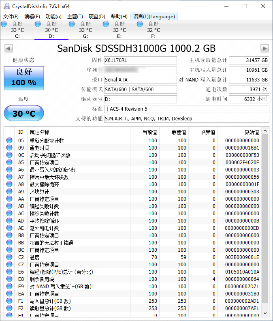Click status icon for attribute F1
Screen dimensions: 273x321
pos(9,301)
